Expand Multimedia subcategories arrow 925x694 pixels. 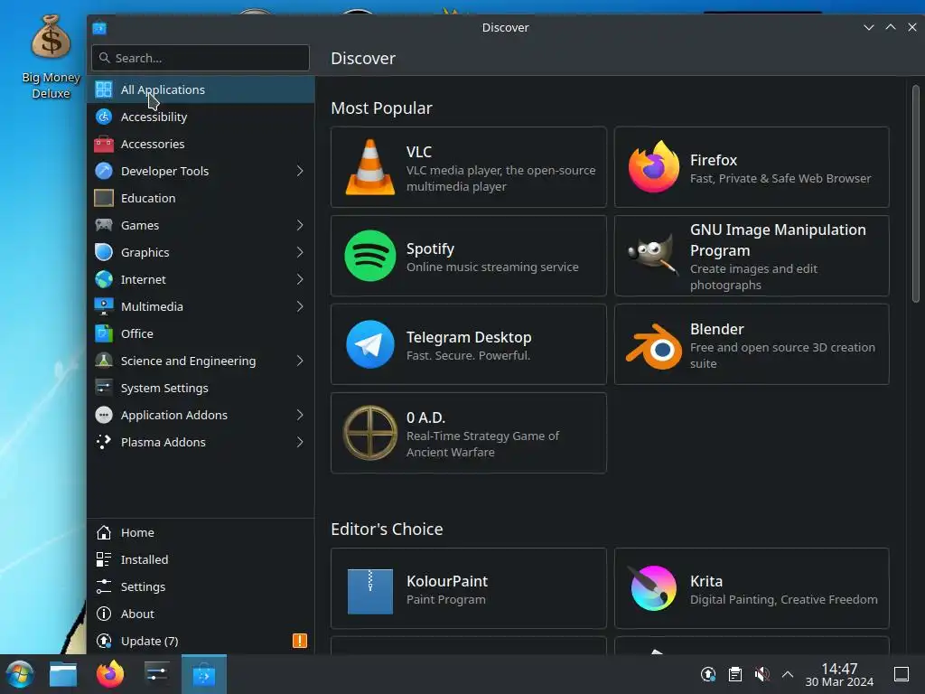pos(300,307)
